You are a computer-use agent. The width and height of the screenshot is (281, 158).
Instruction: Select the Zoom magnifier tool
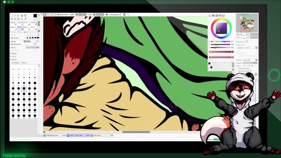15,19
